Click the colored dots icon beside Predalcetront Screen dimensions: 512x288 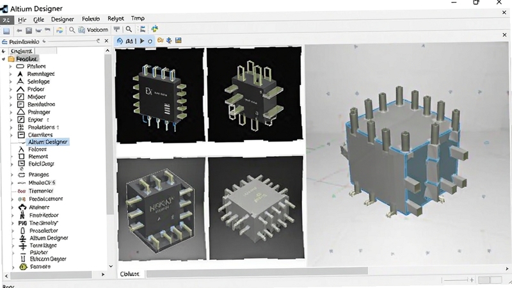click(x=22, y=199)
